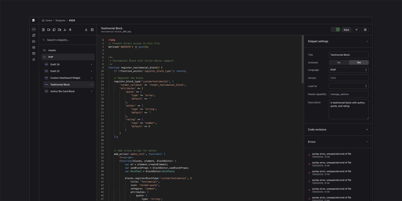This screenshot has width=402, height=201.
Task: Open the Language dropdown showing PHP
Action: coord(348,70)
